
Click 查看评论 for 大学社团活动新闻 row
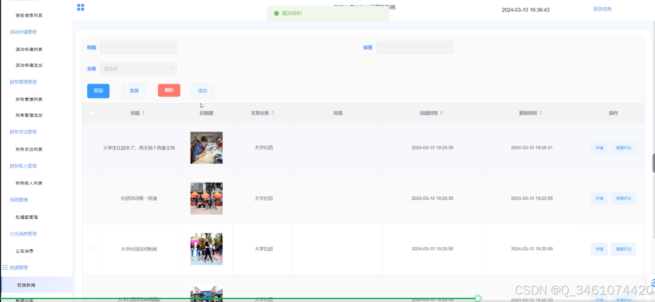(624, 249)
